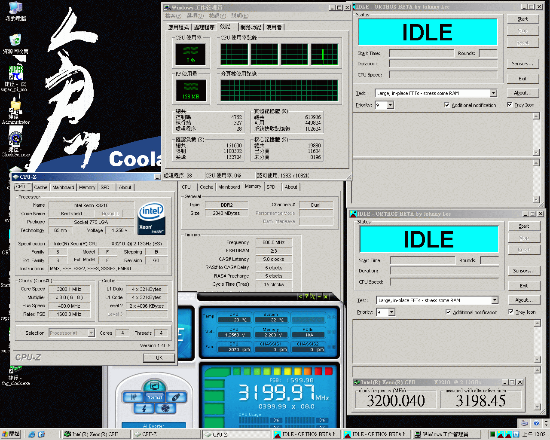Viewport: 550px width, 440px height.
Task: Click Exit button in upper ORTHOS window
Action: pyautogui.click(x=522, y=79)
